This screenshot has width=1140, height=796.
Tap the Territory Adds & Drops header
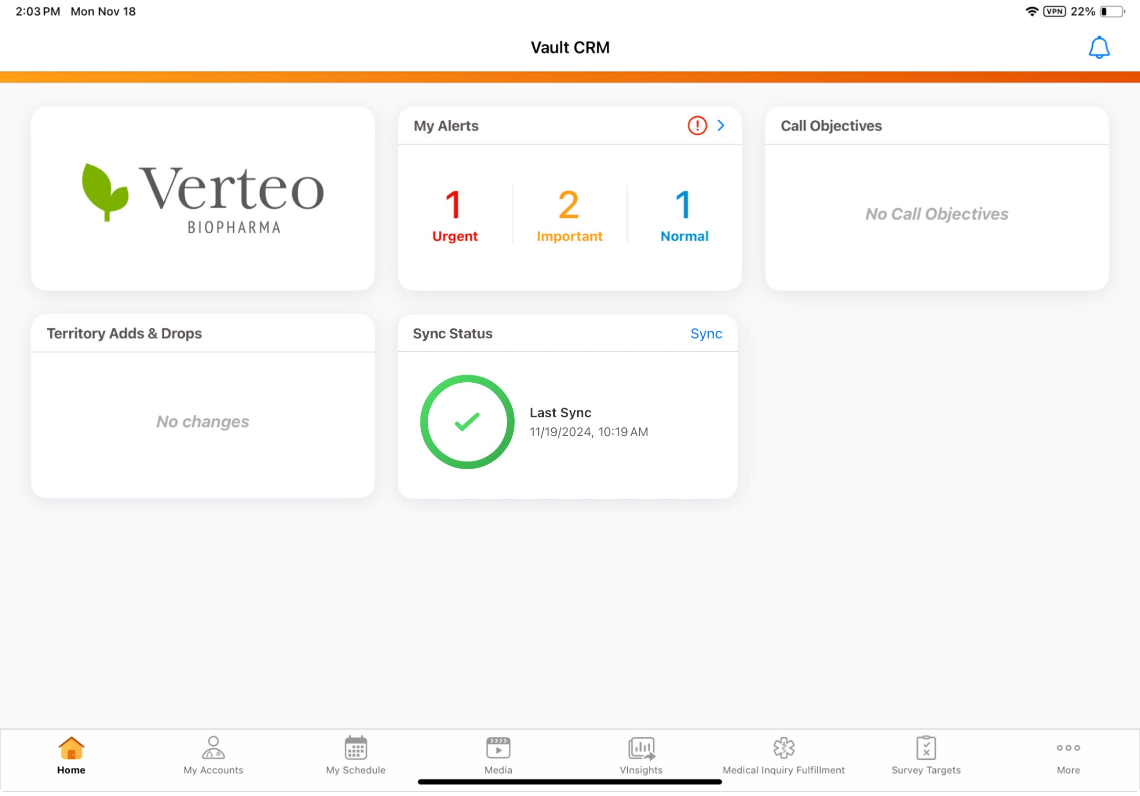[124, 334]
